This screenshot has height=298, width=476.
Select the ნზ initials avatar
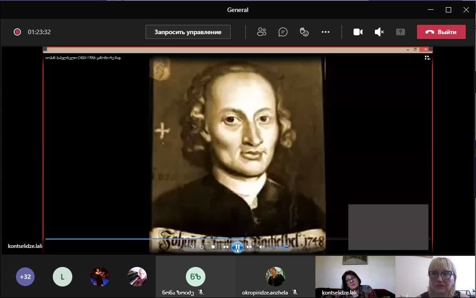tap(196, 277)
